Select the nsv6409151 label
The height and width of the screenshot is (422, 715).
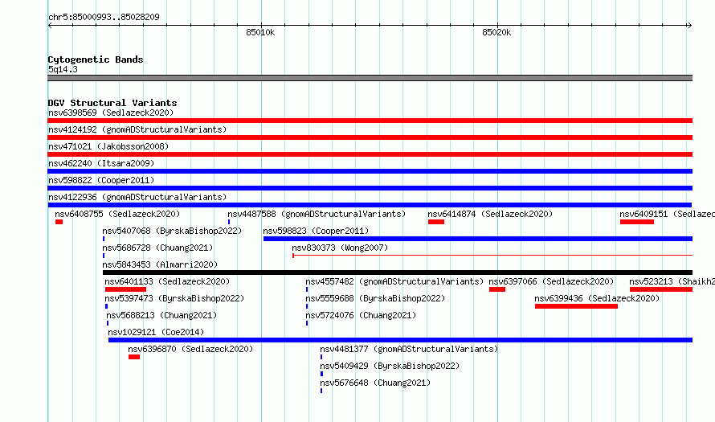pos(667,214)
